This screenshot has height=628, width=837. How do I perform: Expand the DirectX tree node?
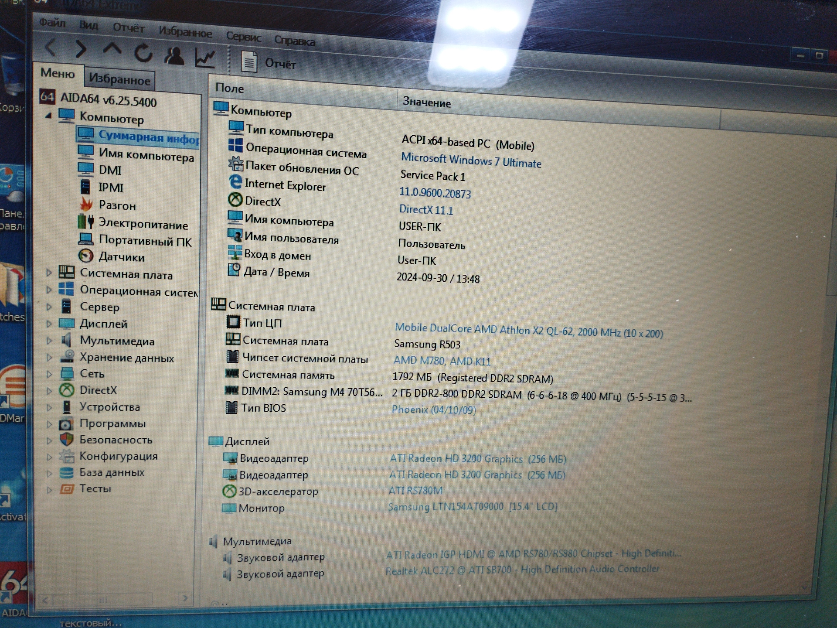49,391
